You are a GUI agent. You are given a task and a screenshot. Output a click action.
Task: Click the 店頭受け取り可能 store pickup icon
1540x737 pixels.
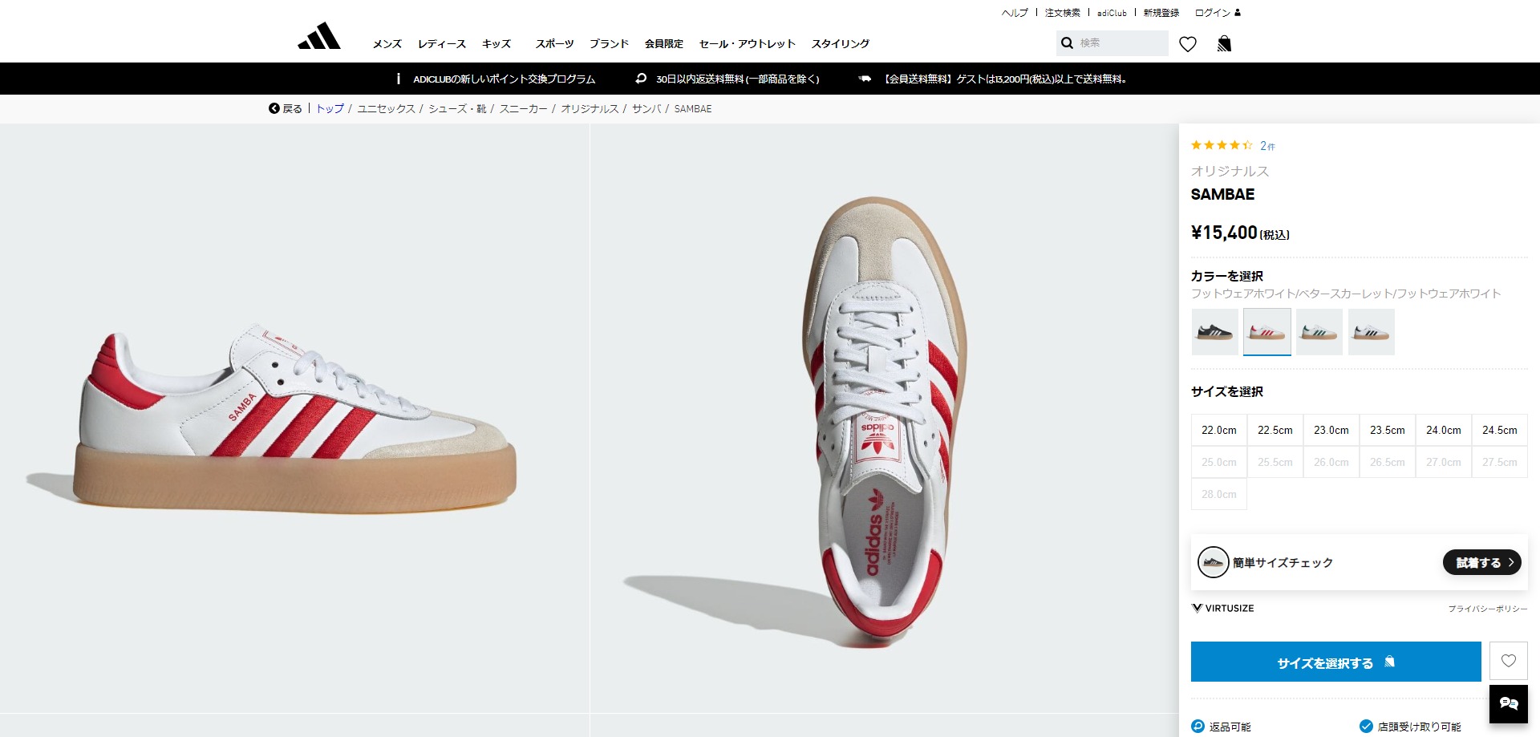pyautogui.click(x=1367, y=725)
